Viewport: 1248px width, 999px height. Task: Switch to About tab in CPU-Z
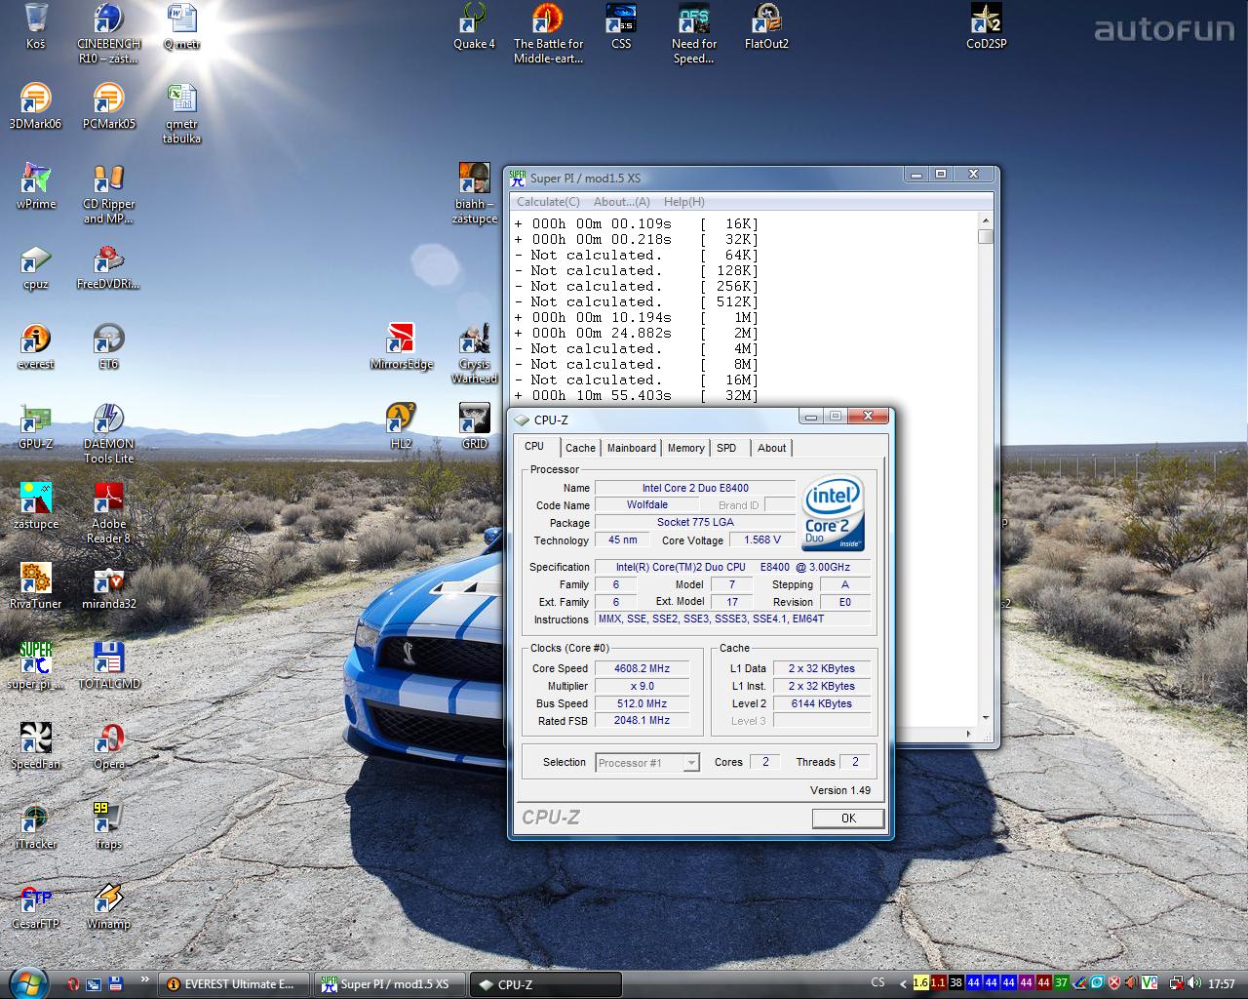coord(771,448)
